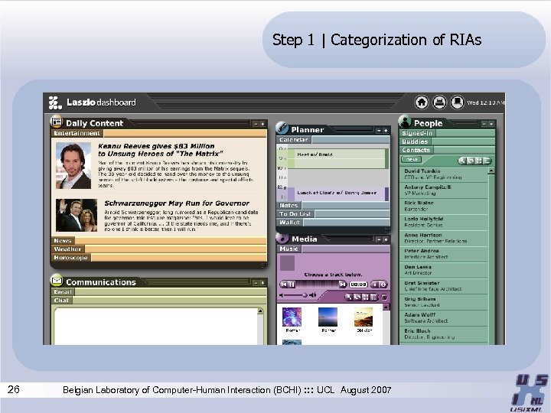Click the Keanu Reeves photo thumbnail
551x413 pixels.
coord(73,165)
